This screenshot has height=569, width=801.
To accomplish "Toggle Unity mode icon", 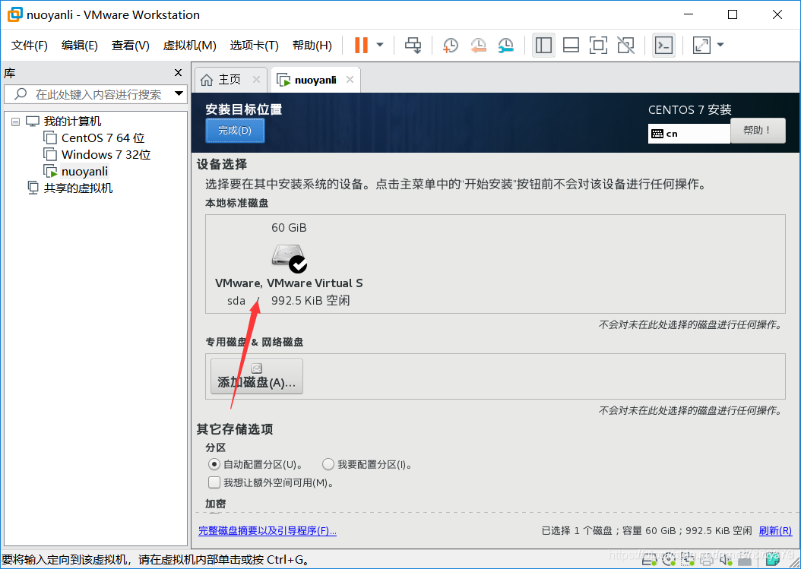I will point(625,45).
